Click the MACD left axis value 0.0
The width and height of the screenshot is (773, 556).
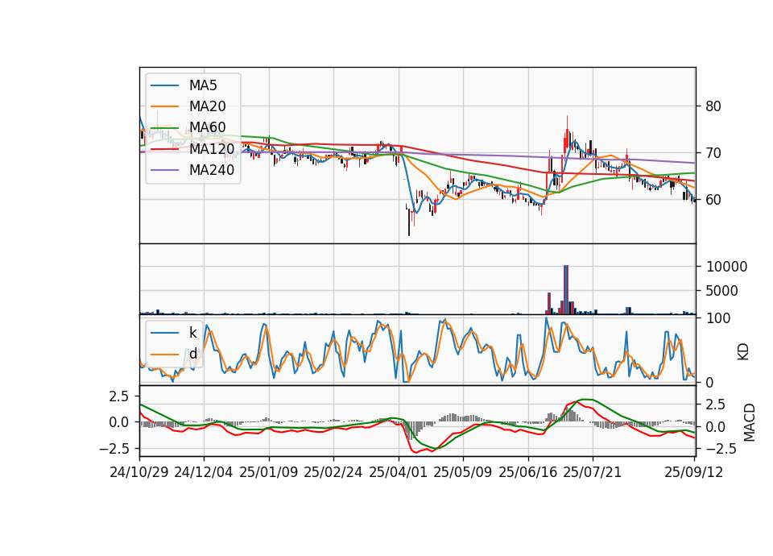pos(119,422)
